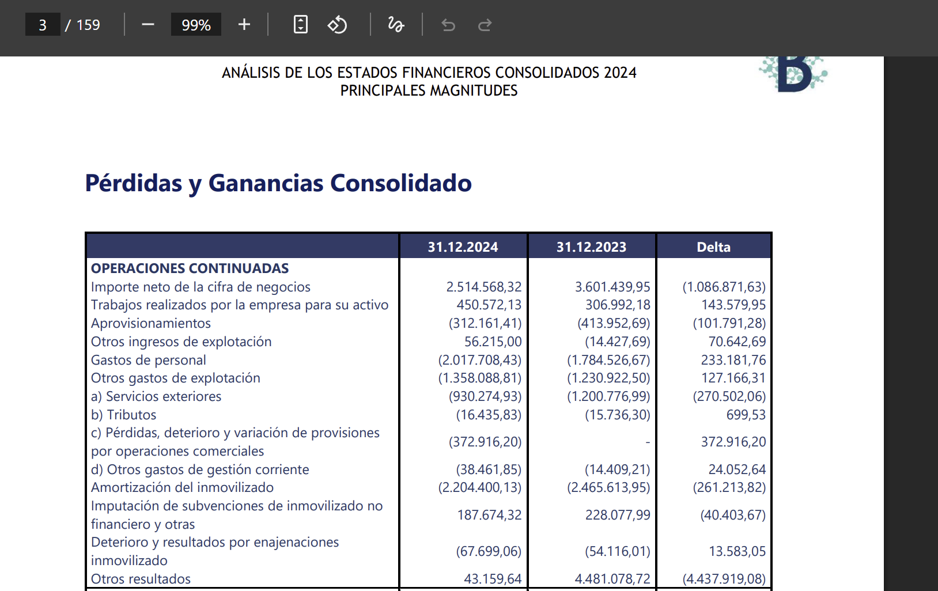Select the 'Otros resultados' label
This screenshot has width=938, height=591.
tap(141, 579)
